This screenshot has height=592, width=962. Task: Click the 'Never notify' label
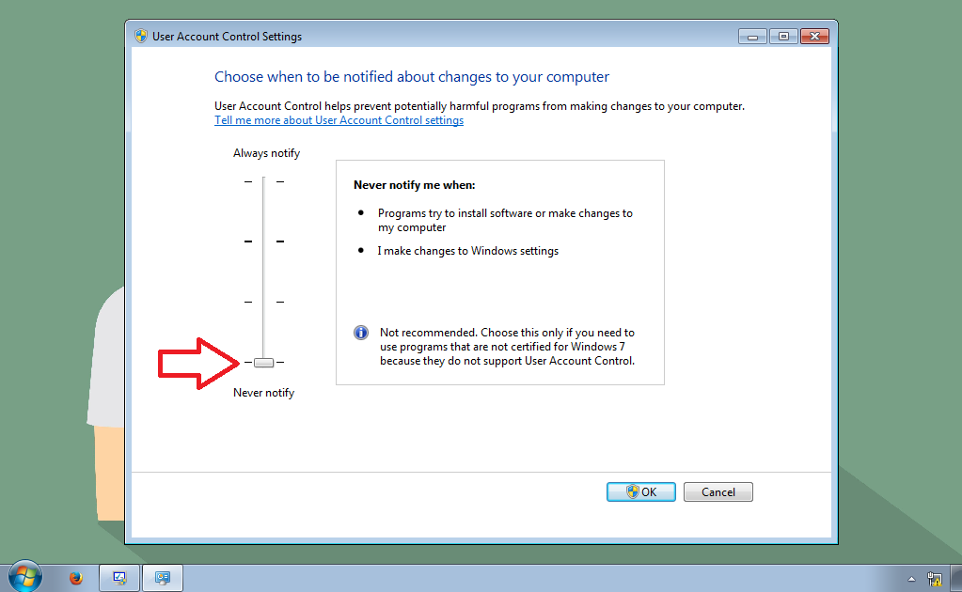coord(264,393)
